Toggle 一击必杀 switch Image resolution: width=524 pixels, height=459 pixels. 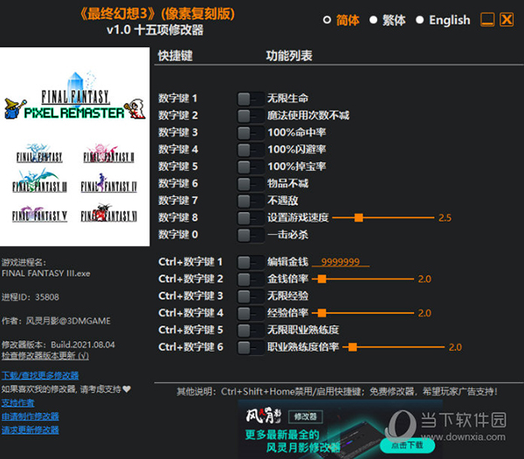click(x=251, y=235)
